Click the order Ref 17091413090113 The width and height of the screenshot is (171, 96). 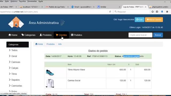(99, 56)
